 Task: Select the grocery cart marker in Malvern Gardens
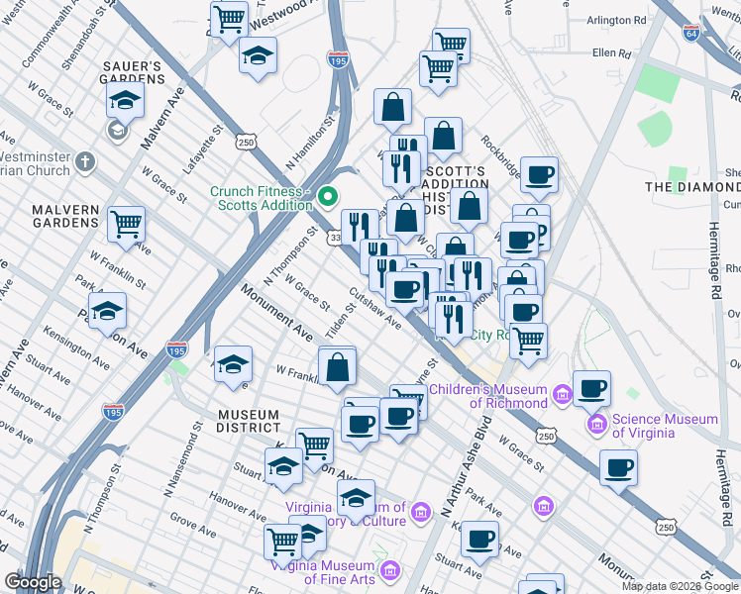tap(126, 226)
